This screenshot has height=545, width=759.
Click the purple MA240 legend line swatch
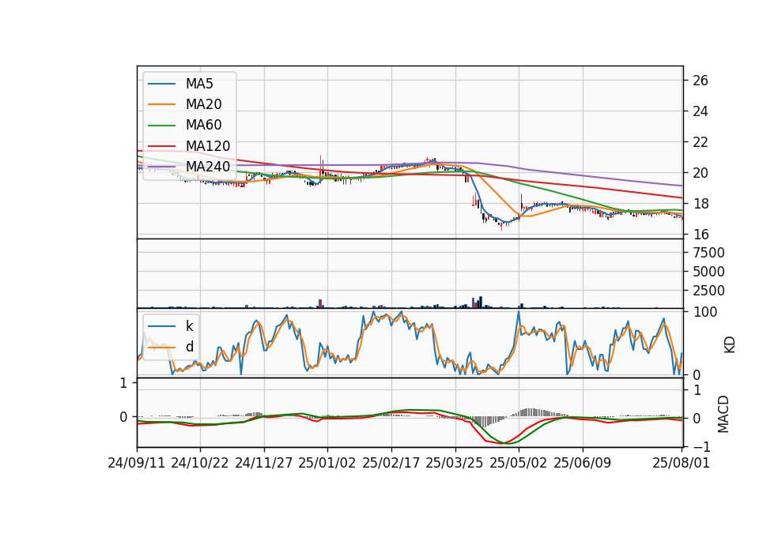161,167
